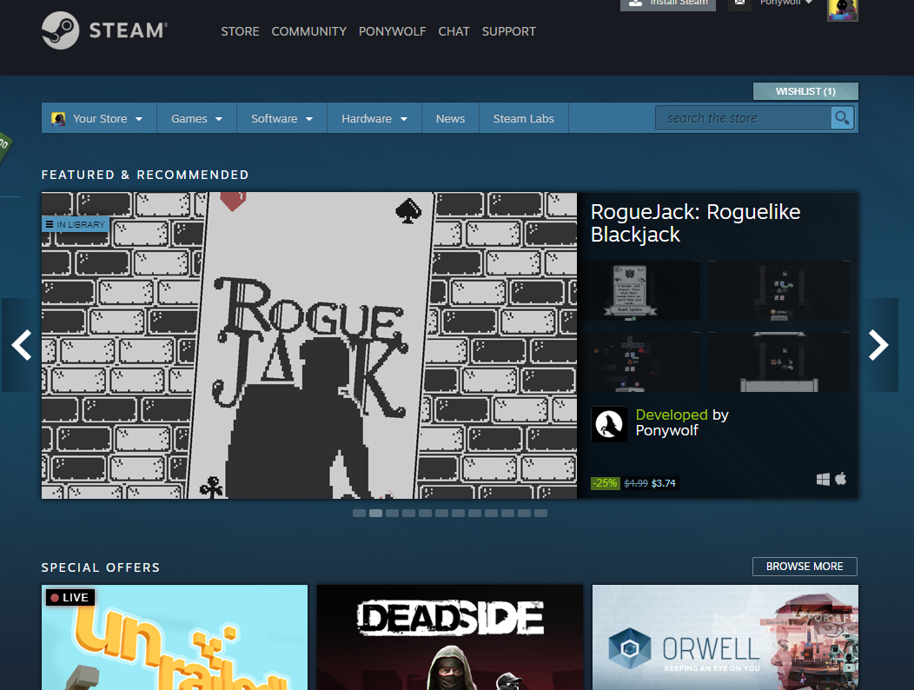The image size is (914, 690).
Task: Click the Special Offers heading
Action: pos(100,567)
